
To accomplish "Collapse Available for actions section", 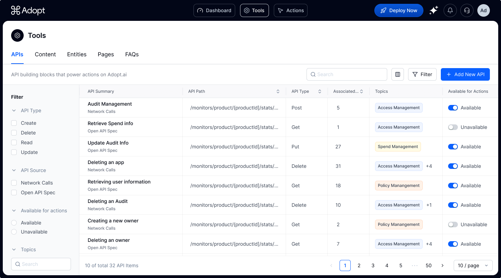I will [x=14, y=211].
